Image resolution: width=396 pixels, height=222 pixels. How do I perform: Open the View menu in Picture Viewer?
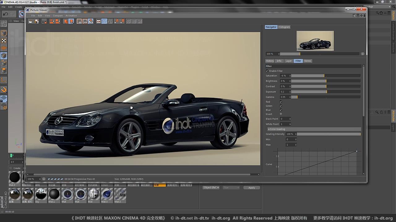47,15
